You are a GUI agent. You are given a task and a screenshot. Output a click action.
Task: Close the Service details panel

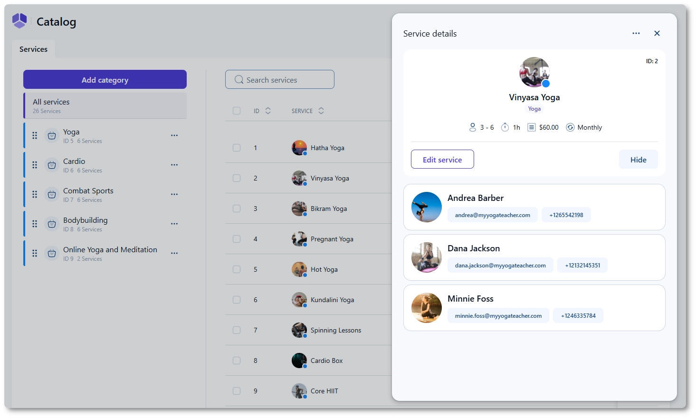657,33
